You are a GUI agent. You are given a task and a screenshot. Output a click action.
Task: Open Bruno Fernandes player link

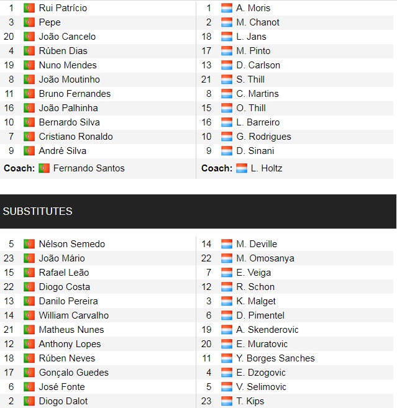[75, 94]
